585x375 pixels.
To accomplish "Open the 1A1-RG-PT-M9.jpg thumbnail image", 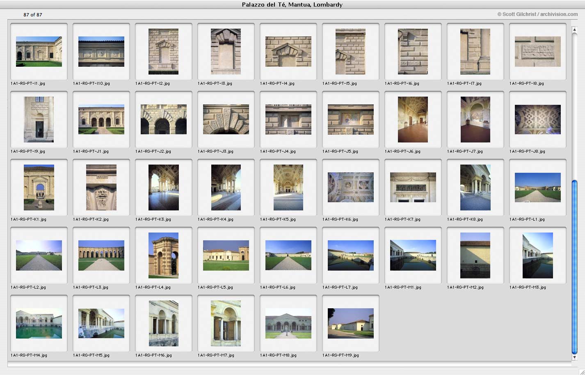I will coord(351,323).
